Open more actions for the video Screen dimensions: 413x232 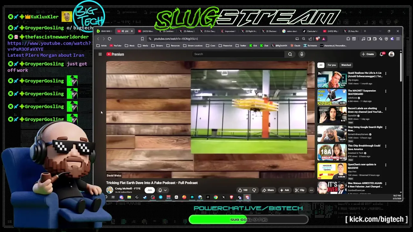coord(311,190)
